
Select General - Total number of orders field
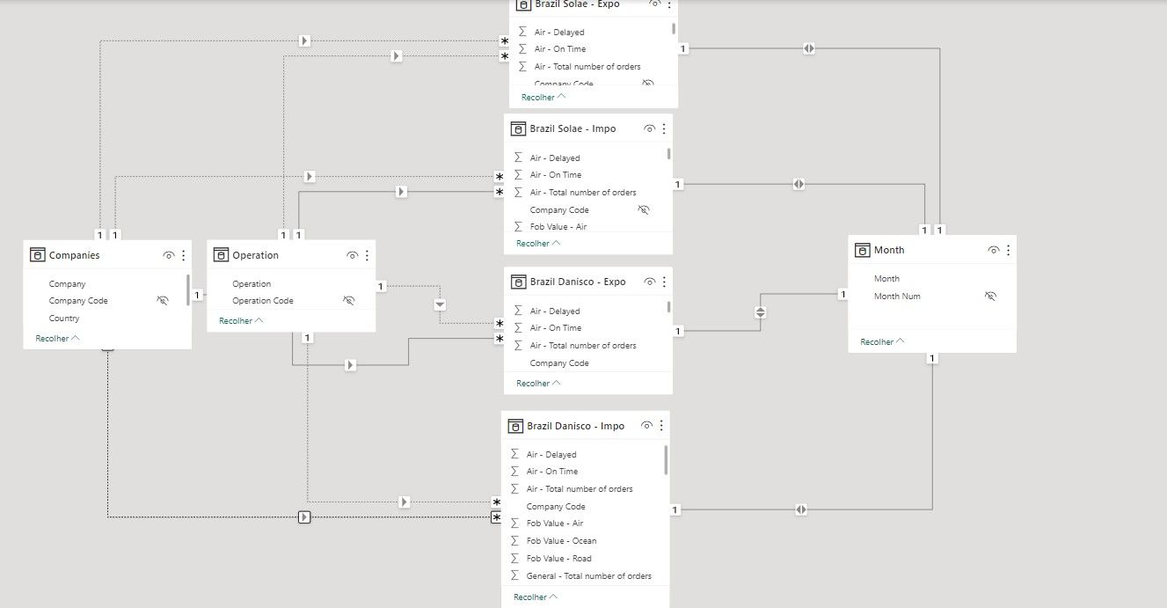pyautogui.click(x=589, y=576)
